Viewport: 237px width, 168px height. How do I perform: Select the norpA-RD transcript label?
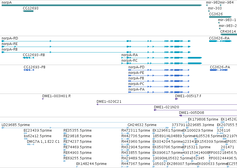pyautogui.click(x=10, y=38)
